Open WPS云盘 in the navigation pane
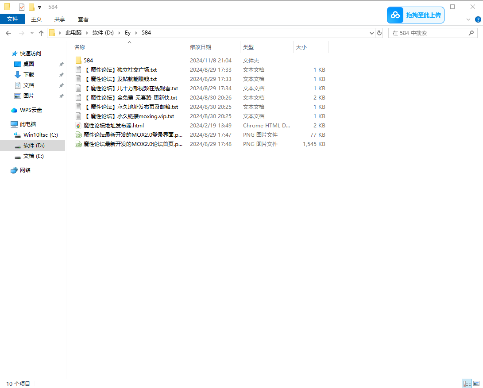The width and height of the screenshot is (483, 388). coord(31,110)
